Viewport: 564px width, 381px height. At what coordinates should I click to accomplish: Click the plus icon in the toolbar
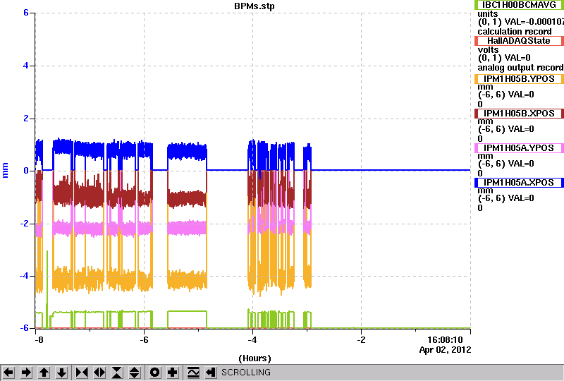pyautogui.click(x=173, y=373)
